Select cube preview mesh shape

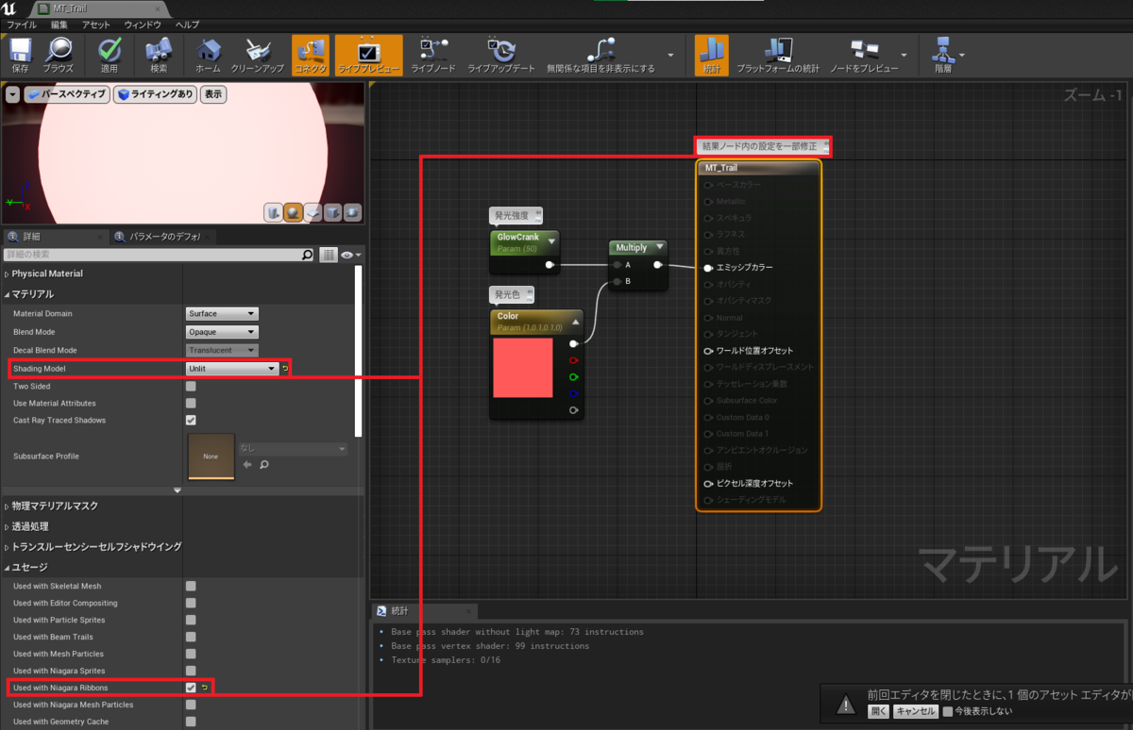332,213
